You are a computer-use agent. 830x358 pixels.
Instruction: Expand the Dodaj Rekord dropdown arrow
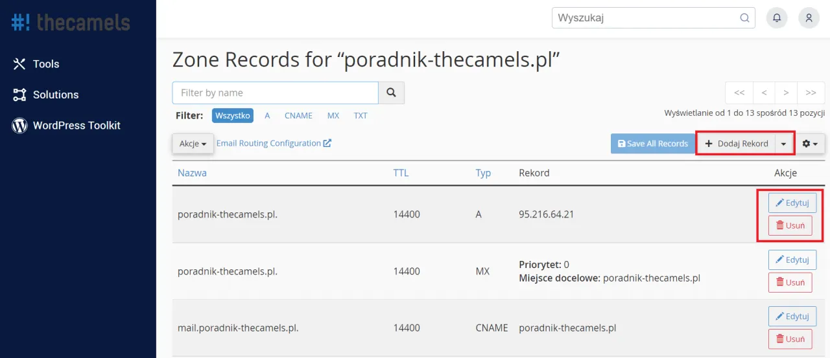tap(784, 144)
